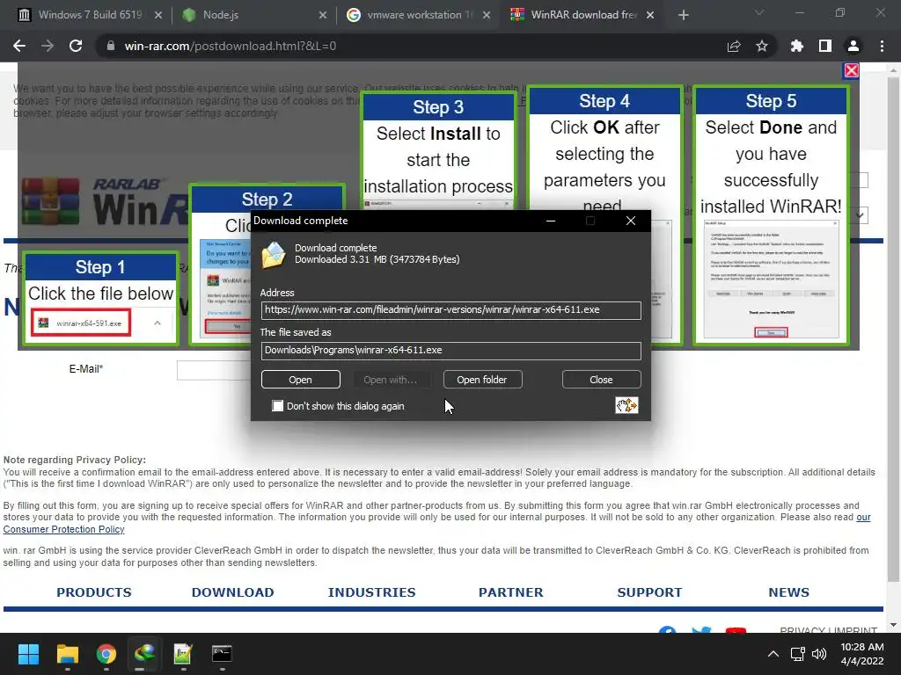The height and width of the screenshot is (675, 901).
Task: Click the Open folder button
Action: pyautogui.click(x=482, y=380)
